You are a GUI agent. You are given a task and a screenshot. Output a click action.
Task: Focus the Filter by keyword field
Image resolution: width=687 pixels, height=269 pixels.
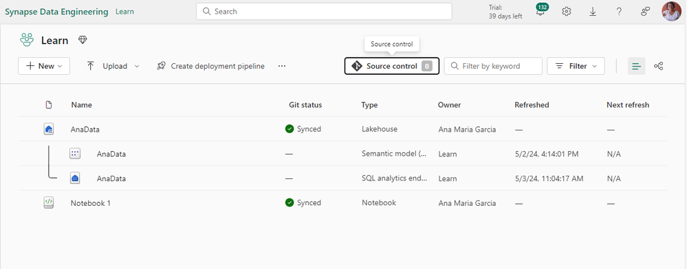click(x=493, y=66)
